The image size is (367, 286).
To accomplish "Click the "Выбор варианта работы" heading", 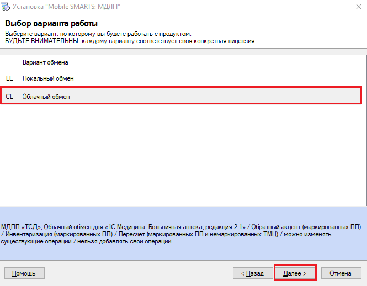I will (51, 23).
